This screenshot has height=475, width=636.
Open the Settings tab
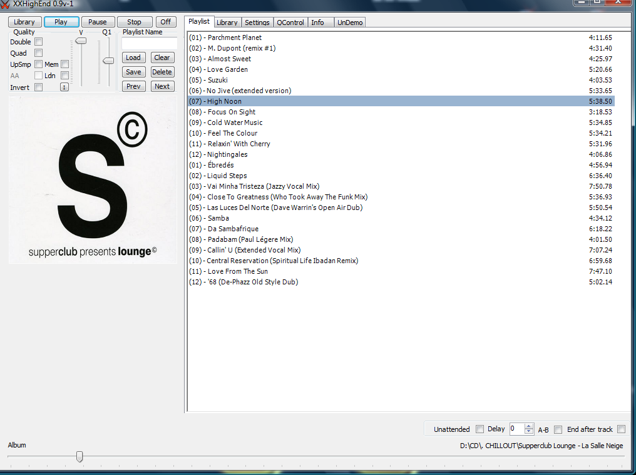257,22
